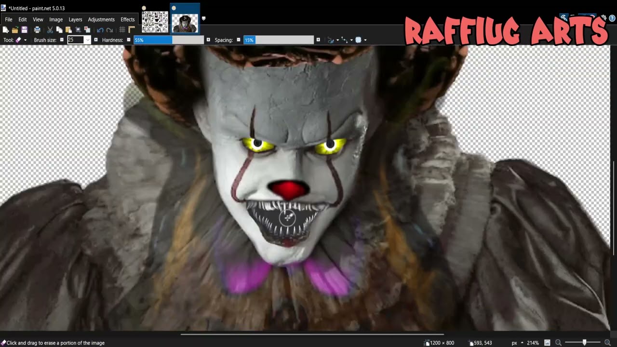
Task: Click the Undo arrow icon
Action: (x=100, y=30)
